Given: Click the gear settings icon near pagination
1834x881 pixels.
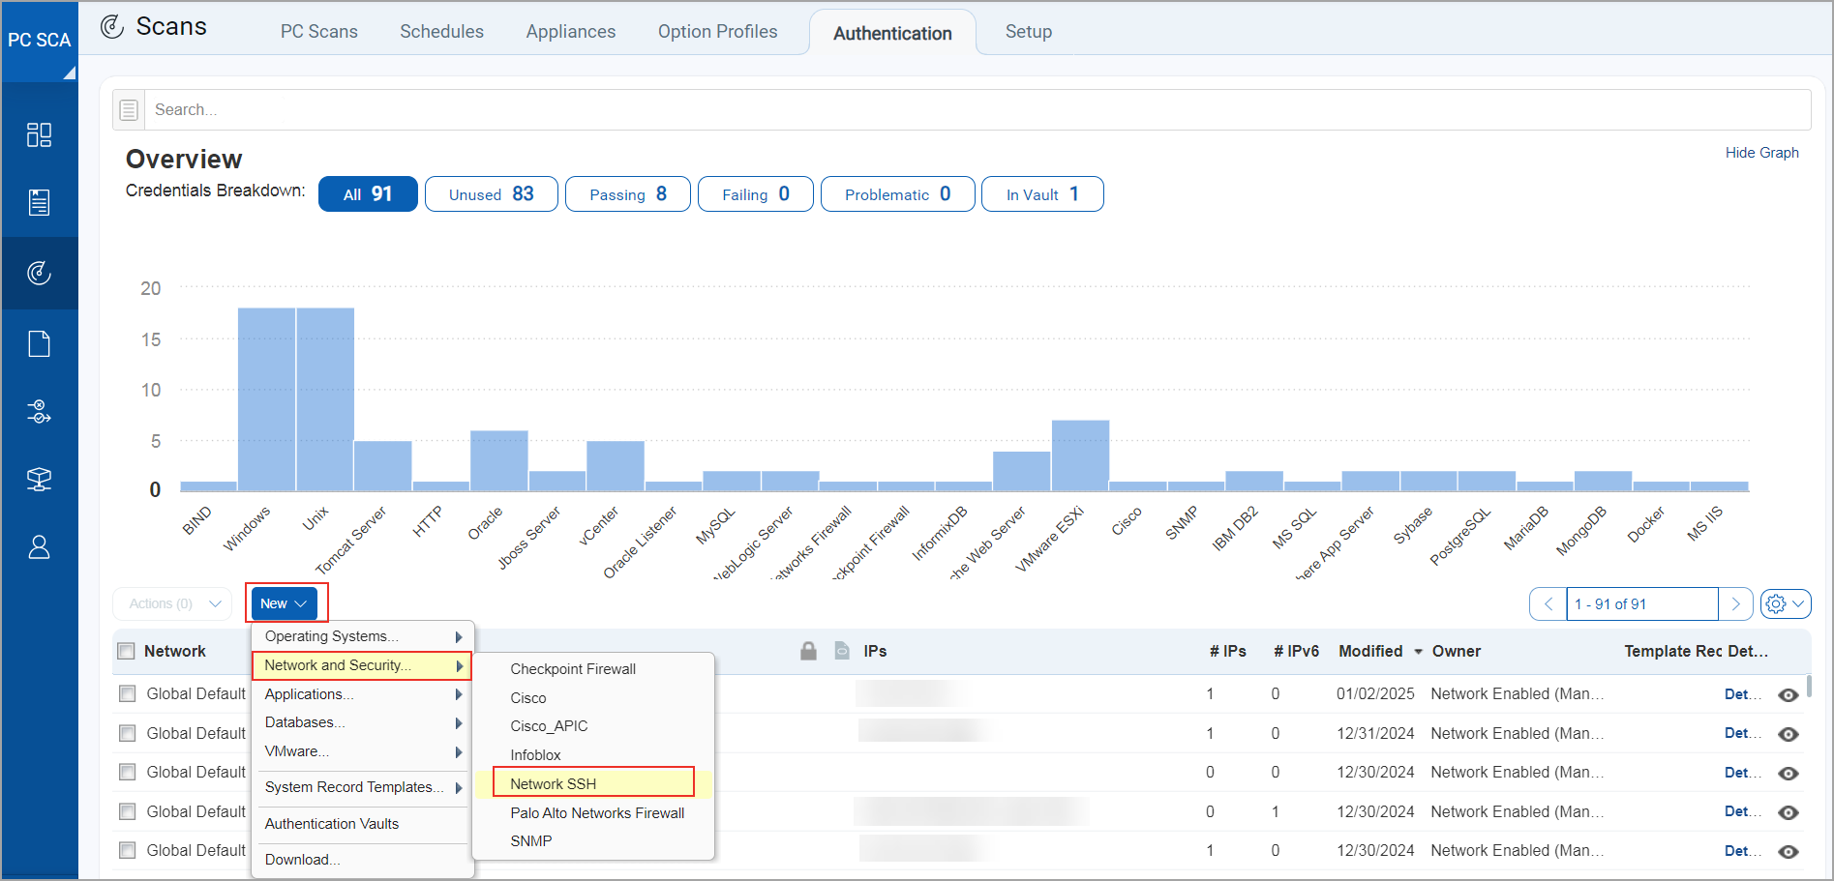Looking at the screenshot, I should (x=1776, y=603).
